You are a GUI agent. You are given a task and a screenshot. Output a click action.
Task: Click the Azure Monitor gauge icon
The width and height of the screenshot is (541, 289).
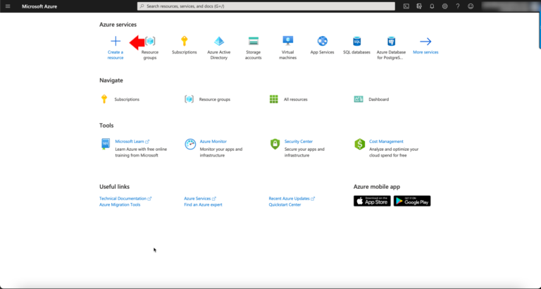(x=190, y=144)
